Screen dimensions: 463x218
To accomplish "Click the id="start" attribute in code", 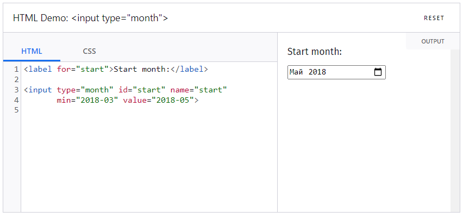I will [x=142, y=90].
